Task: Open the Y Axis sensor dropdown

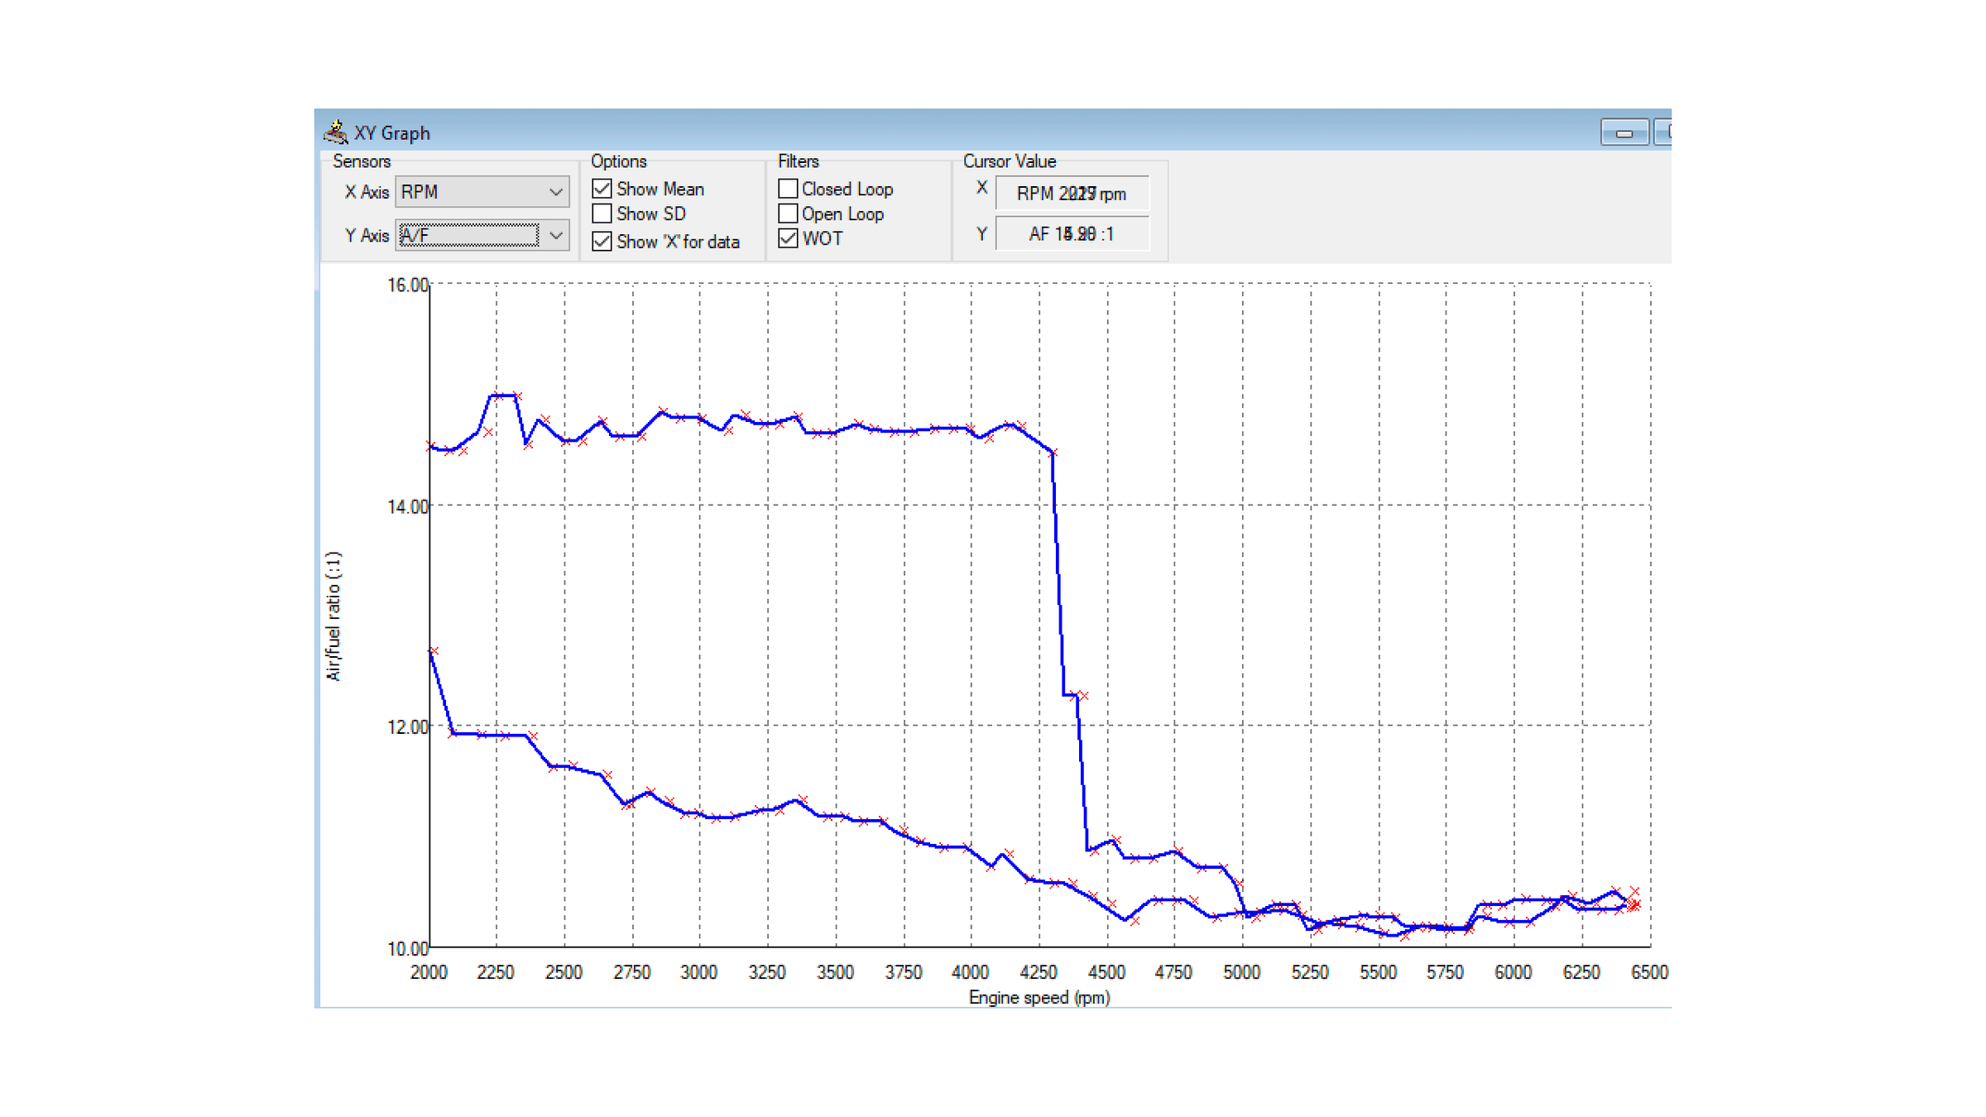Action: 555,235
